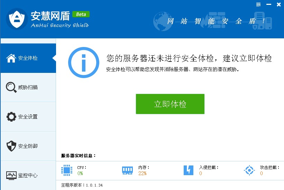Image resolution: width=284 pixels, height=190 pixels.
Task: Click the CPU usage value 0%
Action: [x=80, y=173]
